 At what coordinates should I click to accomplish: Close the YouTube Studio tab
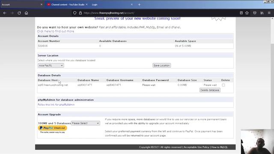(86, 5)
